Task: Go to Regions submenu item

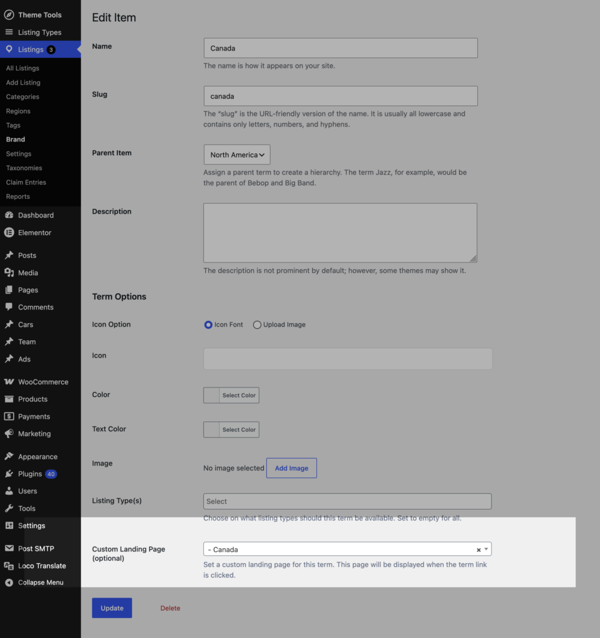Action: (18, 111)
